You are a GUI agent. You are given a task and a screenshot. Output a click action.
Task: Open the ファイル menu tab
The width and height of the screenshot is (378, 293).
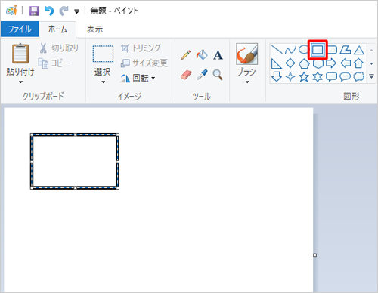click(x=20, y=29)
